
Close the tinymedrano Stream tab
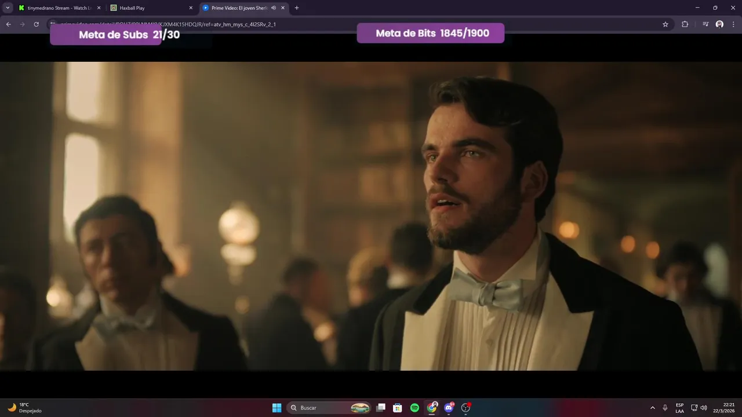point(99,8)
